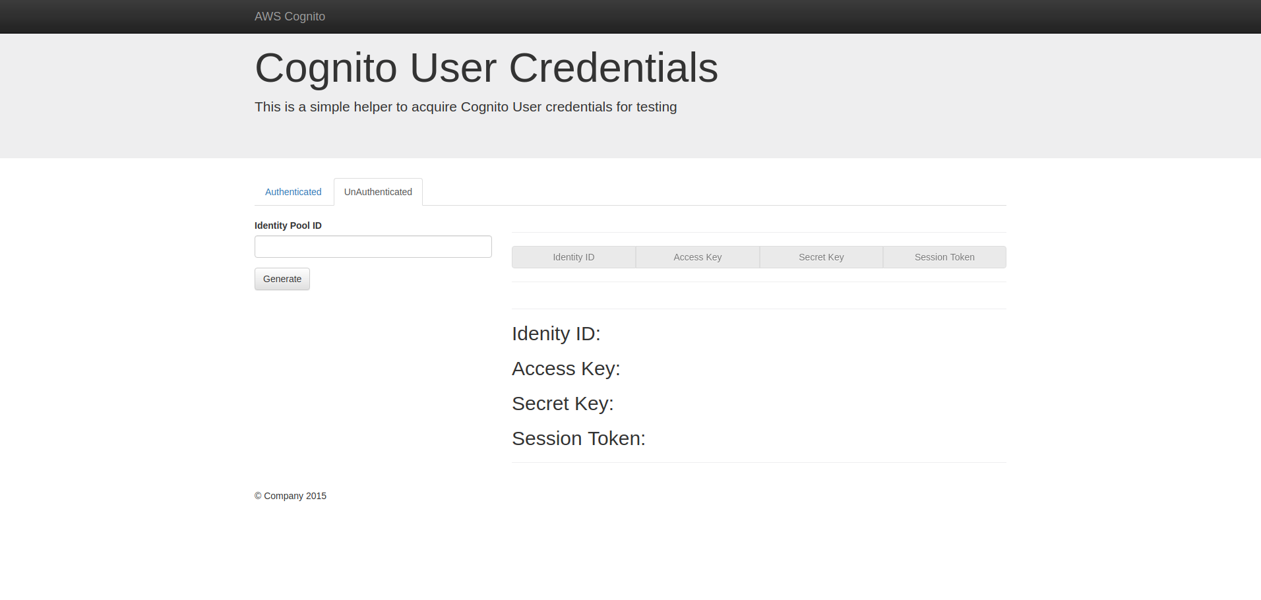The height and width of the screenshot is (600, 1261).
Task: Click the Session Token button
Action: 944,257
